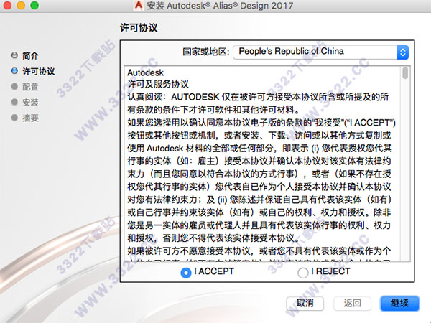Select the I ACCEPT radio button

coord(186,273)
